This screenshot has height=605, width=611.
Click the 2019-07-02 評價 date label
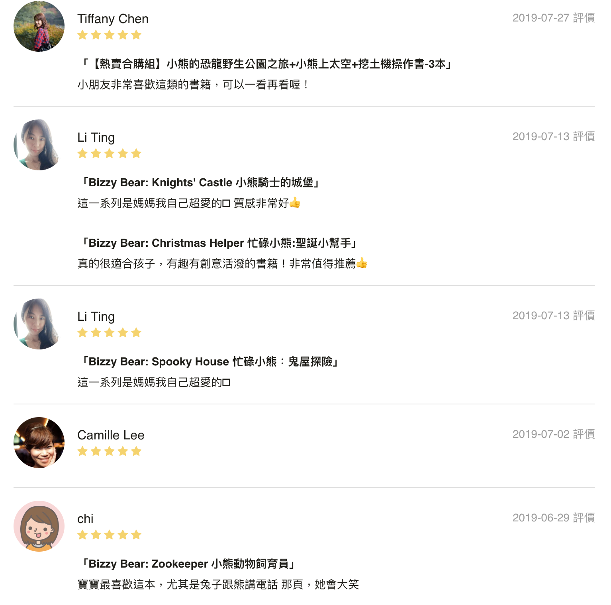point(553,434)
